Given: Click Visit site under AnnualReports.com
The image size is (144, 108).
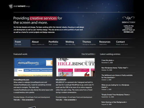Looking at the screenshot, I should click(x=17, y=100).
